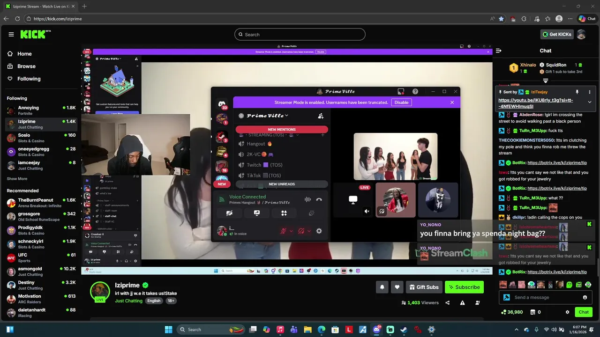Open Discord from the Windows taskbar
This screenshot has width=600, height=337.
tap(376, 330)
